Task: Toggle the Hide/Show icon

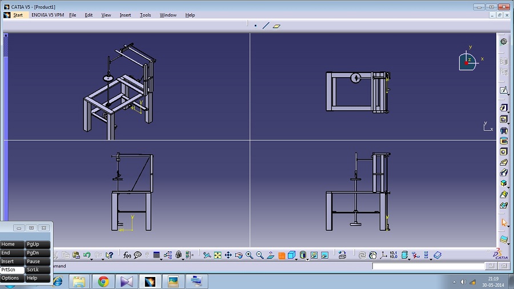Action: pyautogui.click(x=314, y=255)
